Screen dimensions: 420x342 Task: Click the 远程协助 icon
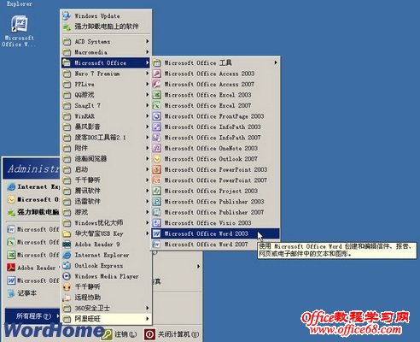(x=67, y=298)
